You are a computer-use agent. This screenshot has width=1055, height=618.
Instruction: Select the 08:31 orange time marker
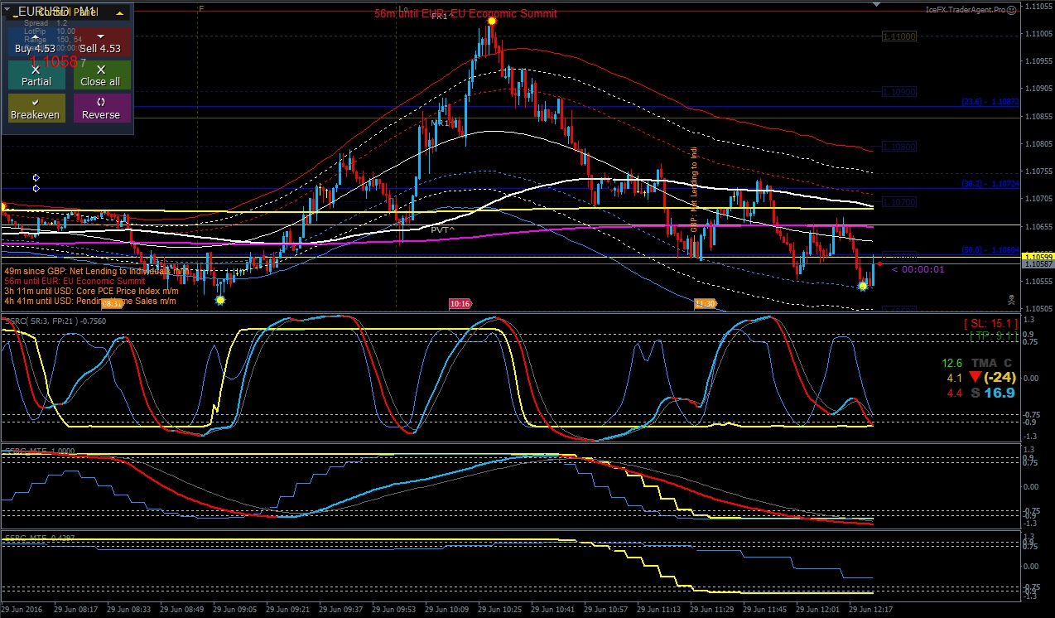(x=113, y=305)
